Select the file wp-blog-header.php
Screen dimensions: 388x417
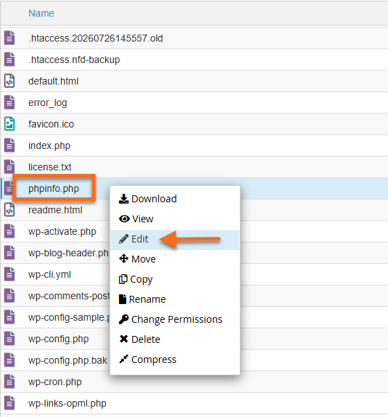click(x=68, y=253)
